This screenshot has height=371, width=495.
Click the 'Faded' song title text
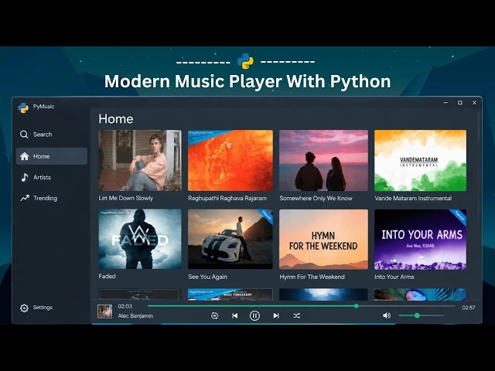tap(107, 276)
